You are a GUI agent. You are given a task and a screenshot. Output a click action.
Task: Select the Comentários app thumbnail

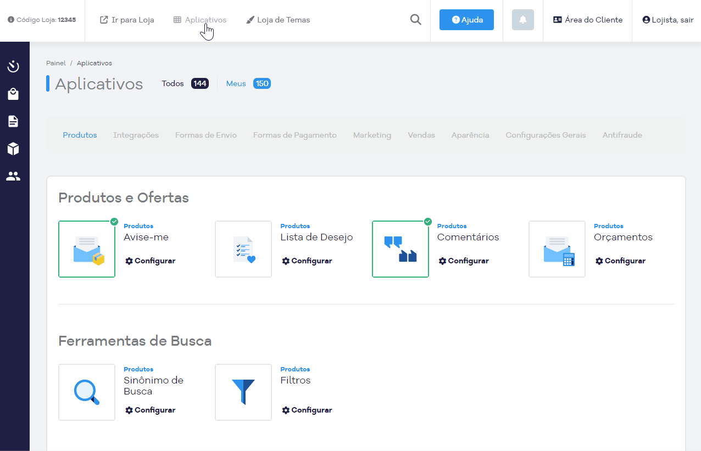click(400, 249)
